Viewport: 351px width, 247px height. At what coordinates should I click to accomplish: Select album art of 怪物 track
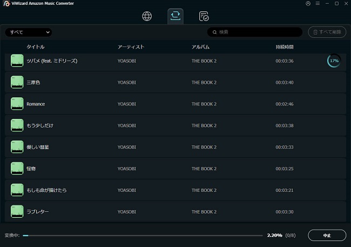[17, 169]
